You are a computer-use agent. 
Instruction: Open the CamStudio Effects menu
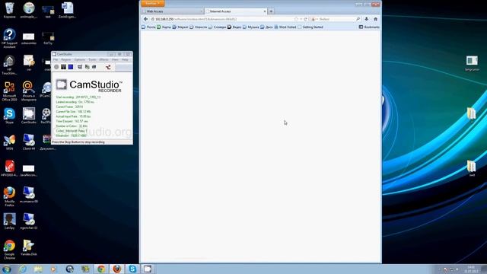tap(103, 59)
